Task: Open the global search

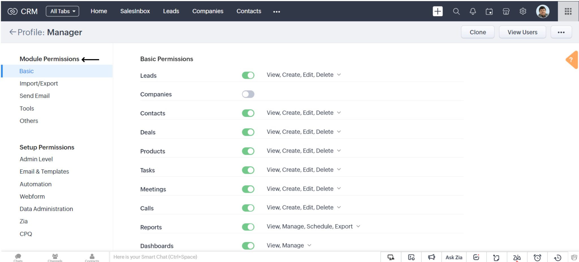Action: pyautogui.click(x=456, y=12)
